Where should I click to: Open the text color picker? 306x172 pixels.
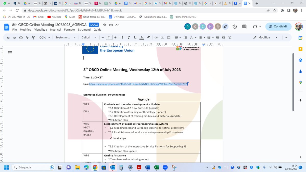(x=142, y=37)
